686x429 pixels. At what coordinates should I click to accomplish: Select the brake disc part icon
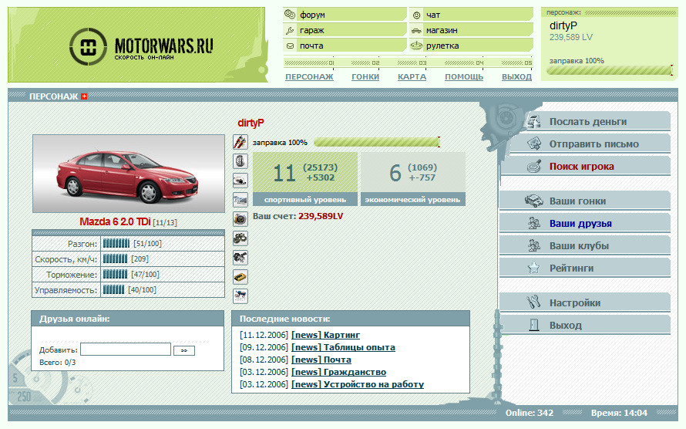click(x=240, y=219)
